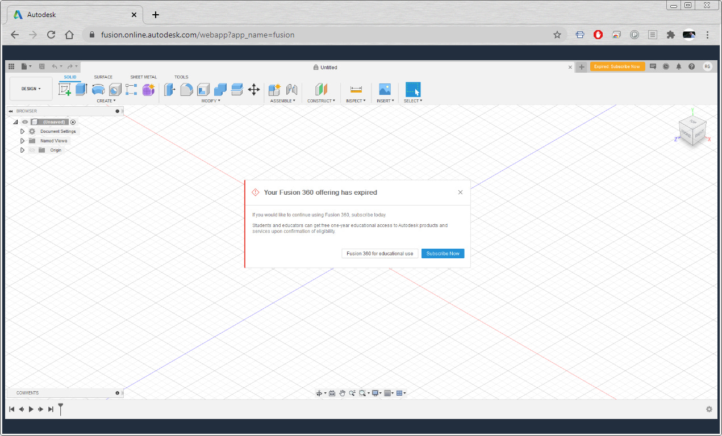
Task: Open the MODIFY dropdown menu
Action: pyautogui.click(x=211, y=100)
